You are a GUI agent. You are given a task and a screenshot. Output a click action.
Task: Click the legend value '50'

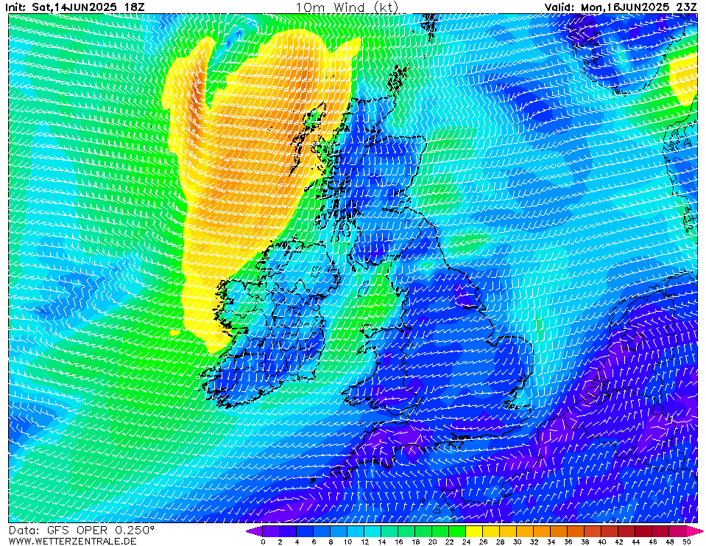687,542
